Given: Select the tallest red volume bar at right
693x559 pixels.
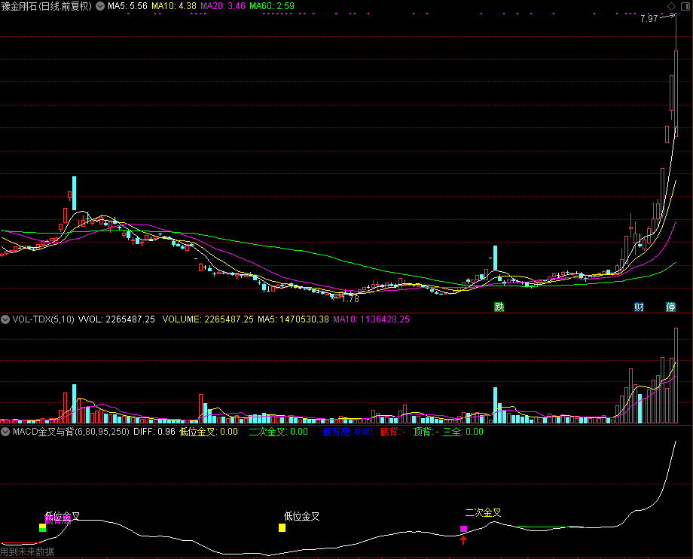Looking at the screenshot, I should [x=676, y=376].
